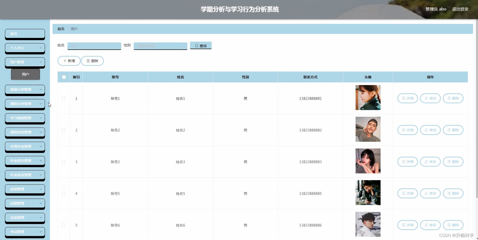Click the 姓名 search input field

click(94, 46)
